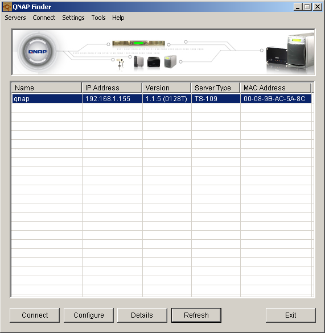Sort by Server Type column header
The width and height of the screenshot is (325, 333).
216,88
